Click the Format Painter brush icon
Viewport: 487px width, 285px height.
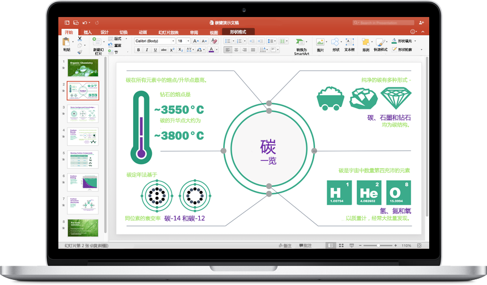tap(80, 52)
